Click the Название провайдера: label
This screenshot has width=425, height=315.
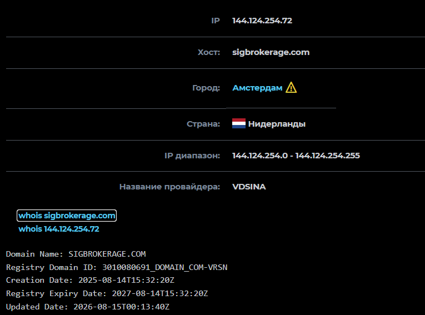[169, 187]
